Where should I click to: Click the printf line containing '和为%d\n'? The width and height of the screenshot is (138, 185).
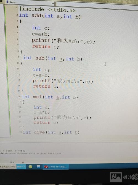coord(63,41)
